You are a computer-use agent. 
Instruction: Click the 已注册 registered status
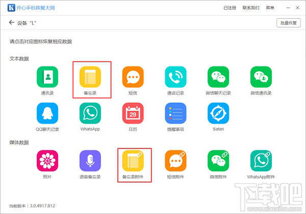(x=229, y=8)
